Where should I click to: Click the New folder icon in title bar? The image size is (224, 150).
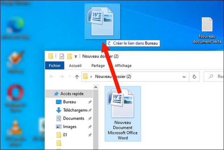(x=69, y=56)
